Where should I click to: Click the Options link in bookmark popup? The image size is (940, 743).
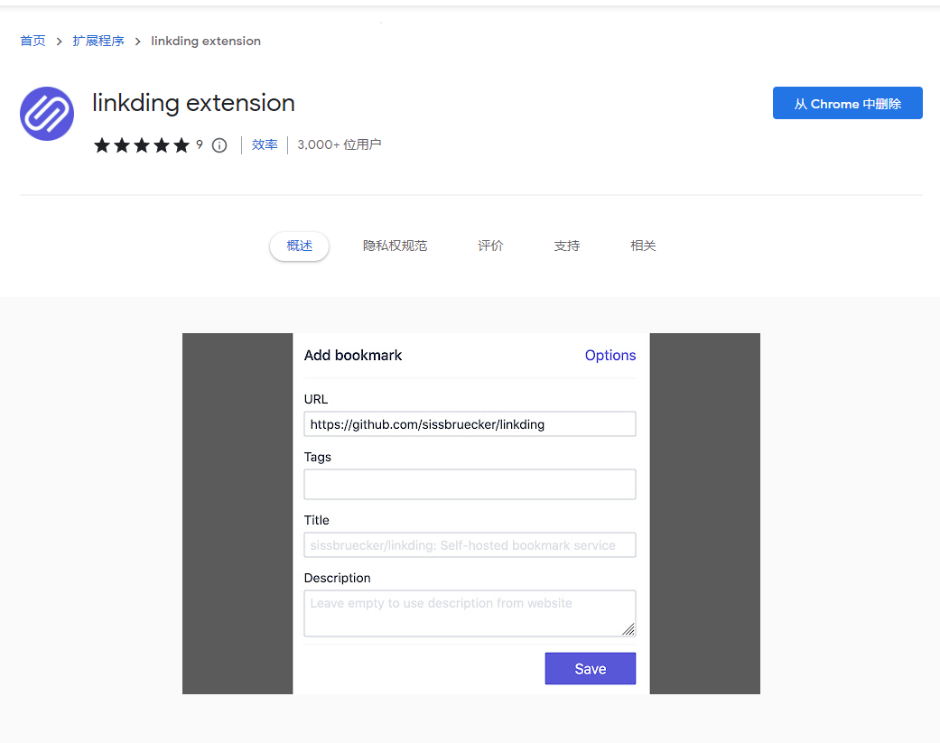(610, 356)
